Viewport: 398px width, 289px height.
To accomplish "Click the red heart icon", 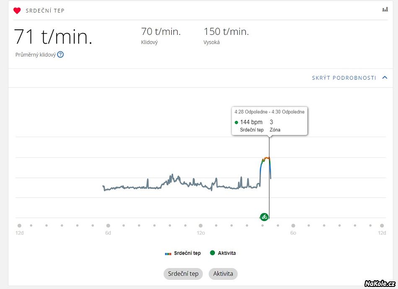I will 17,10.
